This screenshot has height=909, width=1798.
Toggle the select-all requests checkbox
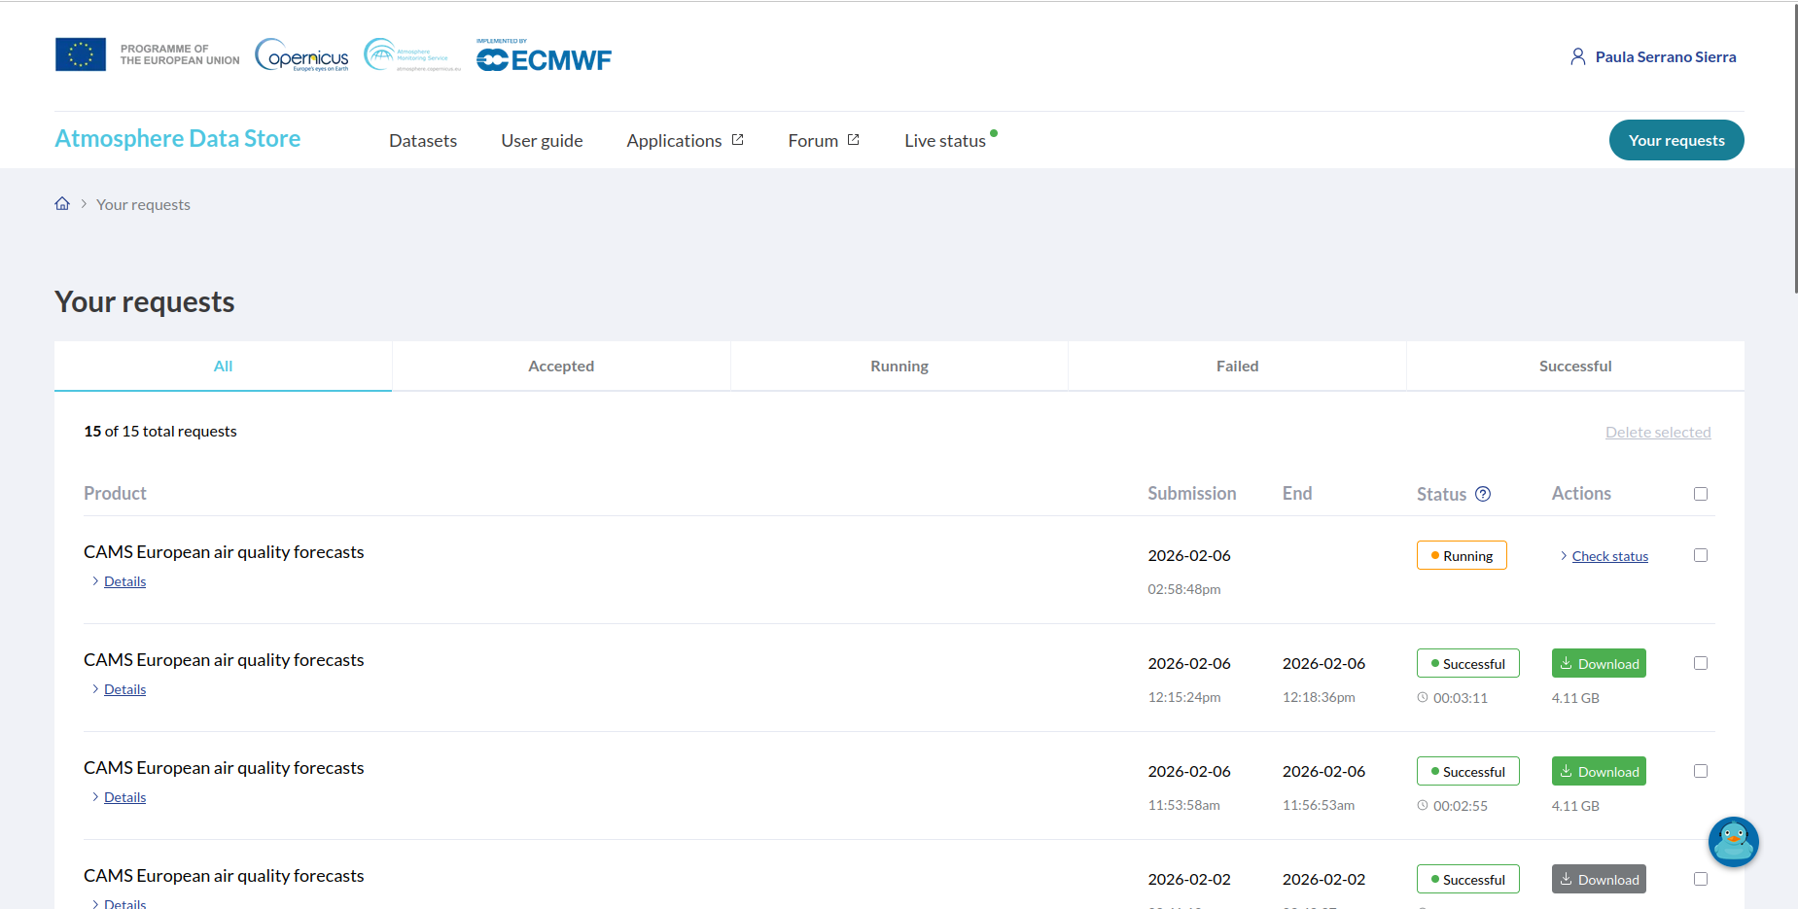(x=1701, y=494)
